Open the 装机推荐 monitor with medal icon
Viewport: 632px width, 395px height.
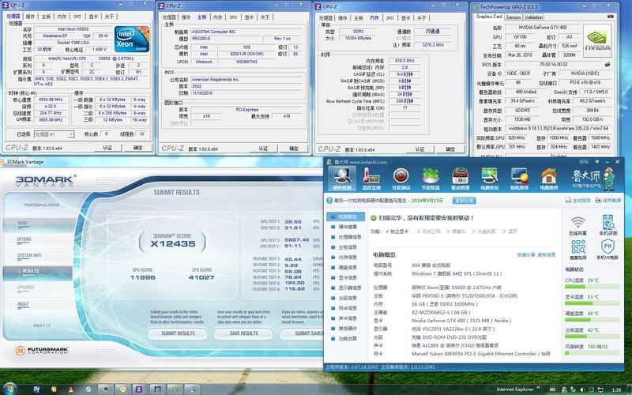[x=519, y=179]
